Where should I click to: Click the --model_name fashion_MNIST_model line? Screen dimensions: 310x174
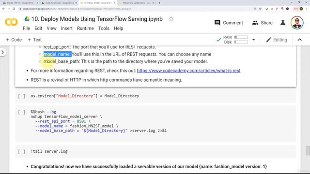[77, 126]
